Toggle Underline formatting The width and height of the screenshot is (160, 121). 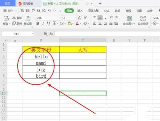[x=48, y=23]
